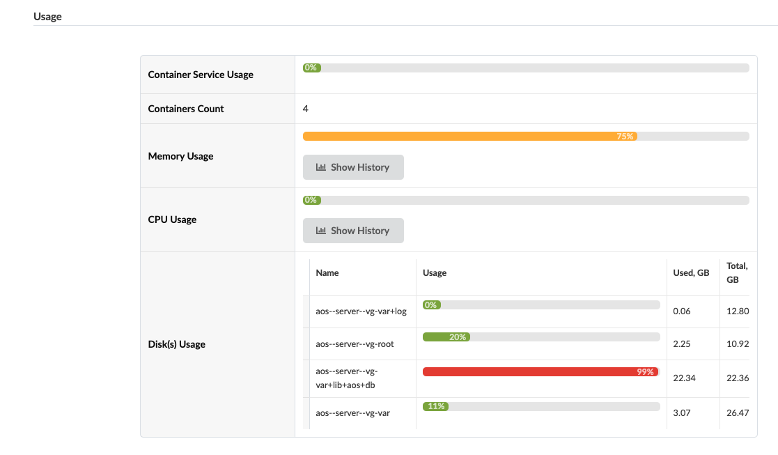This screenshot has height=455, width=778.
Task: Click the CPU Usage 0% progress bar
Action: (x=526, y=200)
